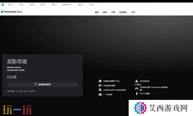Click the PS5 Pro enhanced console icon
Image resolution: width=193 pixels, height=116 pixels.
(x=137, y=93)
